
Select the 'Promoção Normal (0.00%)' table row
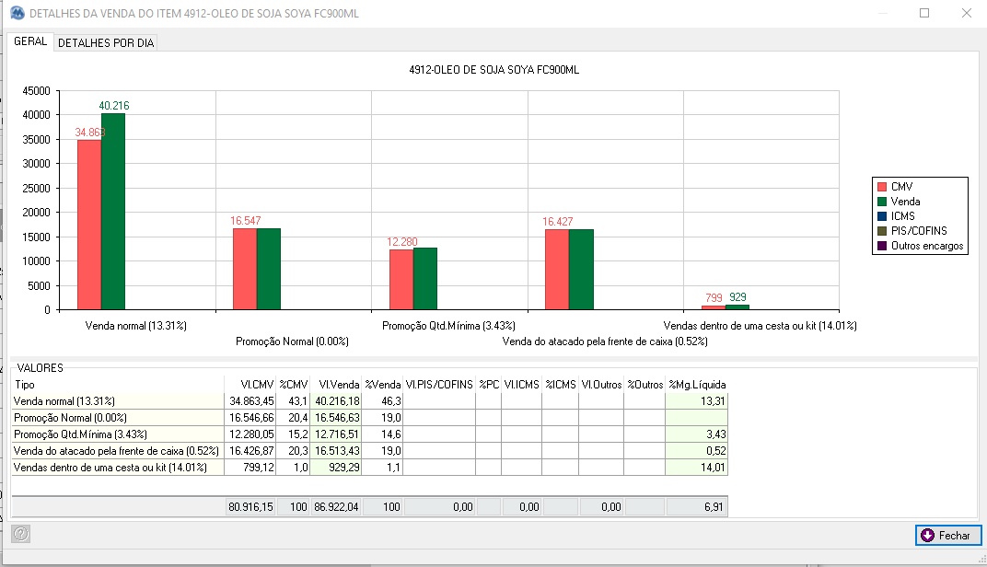click(369, 417)
